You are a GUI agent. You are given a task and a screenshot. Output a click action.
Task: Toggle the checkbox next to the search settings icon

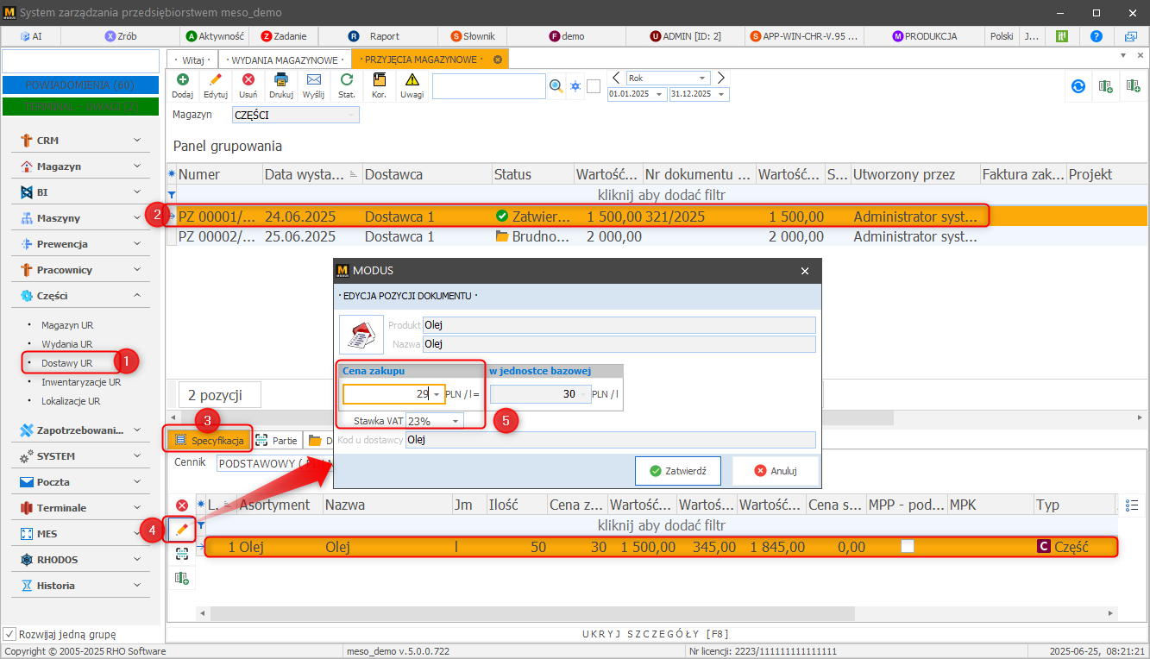tap(594, 86)
